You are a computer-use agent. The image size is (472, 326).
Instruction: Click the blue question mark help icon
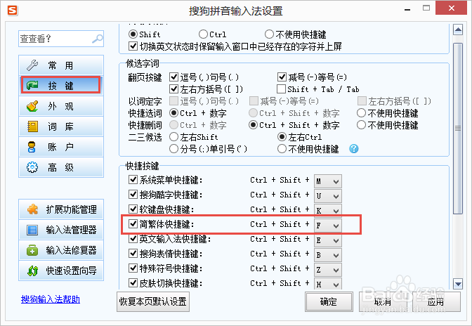pyautogui.click(x=354, y=148)
